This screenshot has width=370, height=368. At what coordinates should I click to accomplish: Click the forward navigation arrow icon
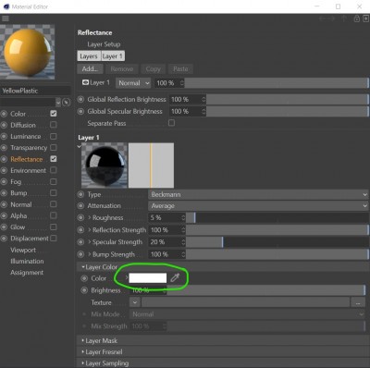pyautogui.click(x=331, y=18)
